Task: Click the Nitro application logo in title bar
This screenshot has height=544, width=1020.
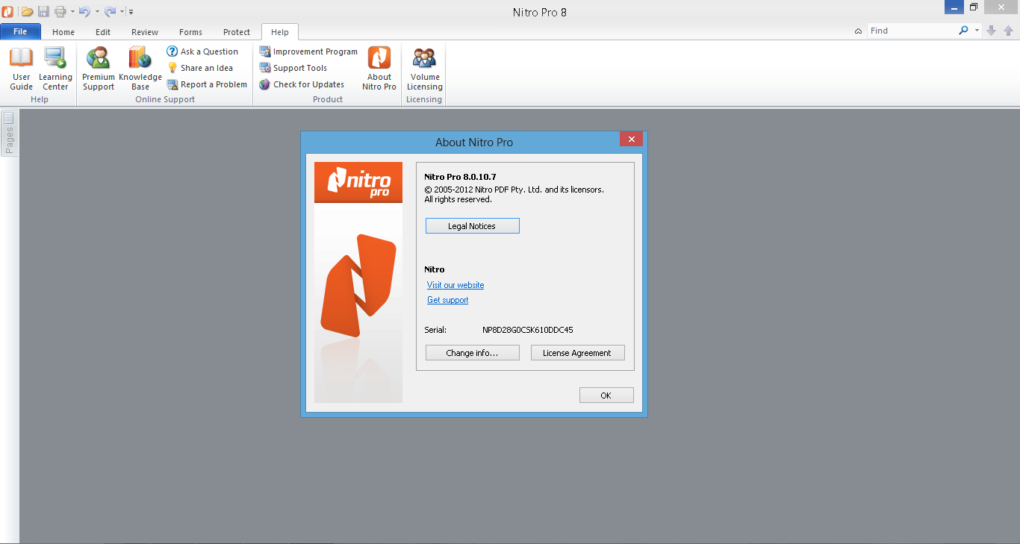Action: tap(8, 11)
